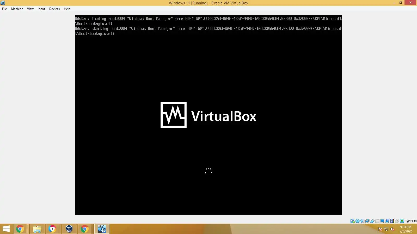Screen dimensions: 417x234
Task: Open the 9:03 PM clock and date
Action: click(x=406, y=229)
